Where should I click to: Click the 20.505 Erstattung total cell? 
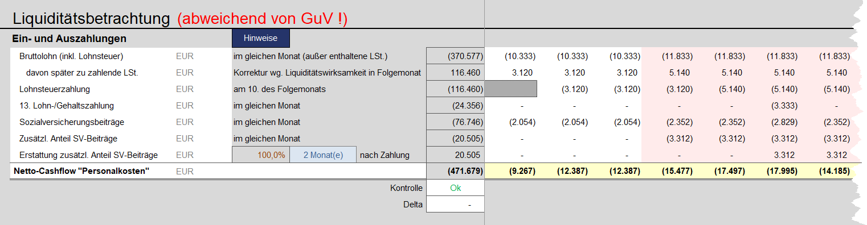pyautogui.click(x=455, y=155)
